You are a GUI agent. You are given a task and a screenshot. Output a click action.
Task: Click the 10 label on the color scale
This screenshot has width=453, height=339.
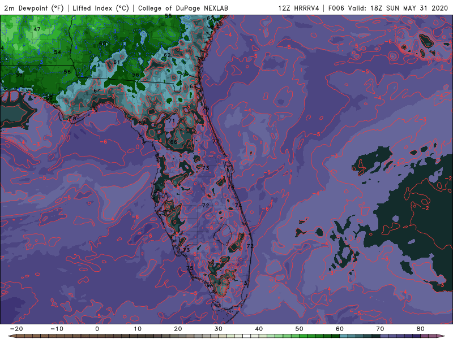coord(138,329)
